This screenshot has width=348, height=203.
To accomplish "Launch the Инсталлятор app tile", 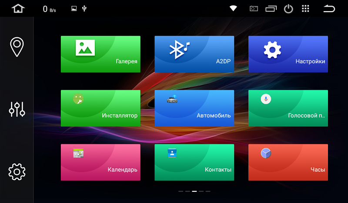I will (x=100, y=108).
